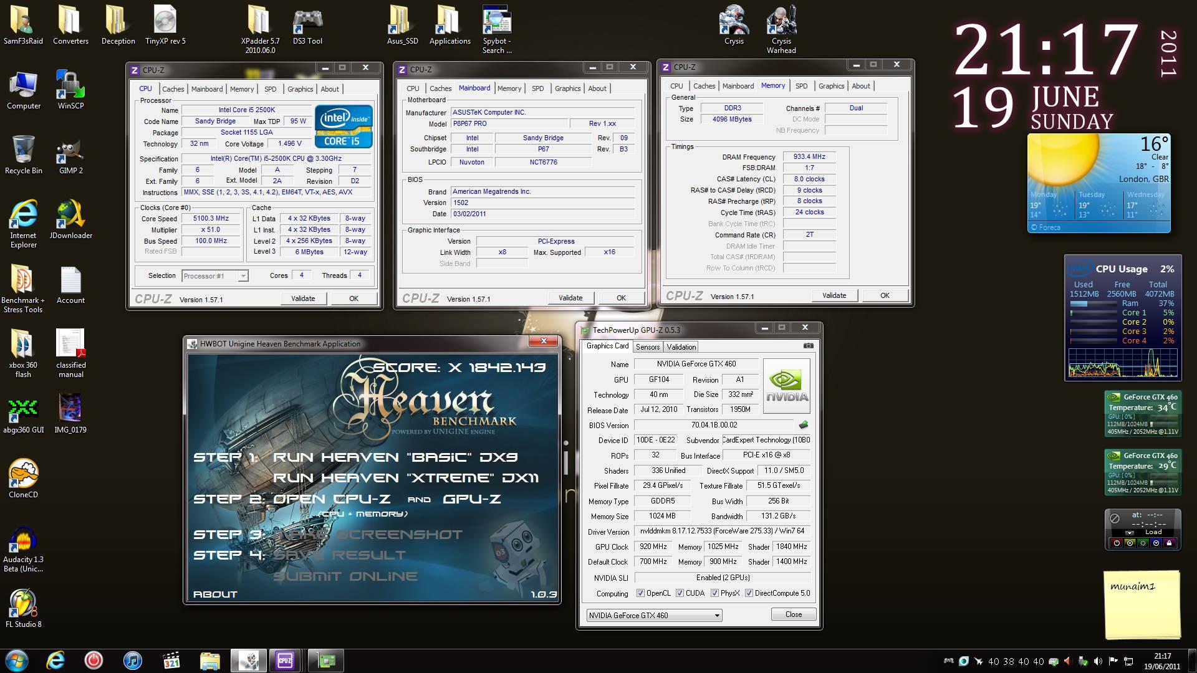Viewport: 1197px width, 673px height.
Task: Click the GPU-Z screenshot camera icon
Action: [809, 346]
